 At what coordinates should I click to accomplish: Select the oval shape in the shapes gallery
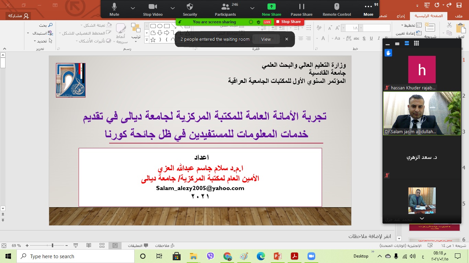[160, 26]
